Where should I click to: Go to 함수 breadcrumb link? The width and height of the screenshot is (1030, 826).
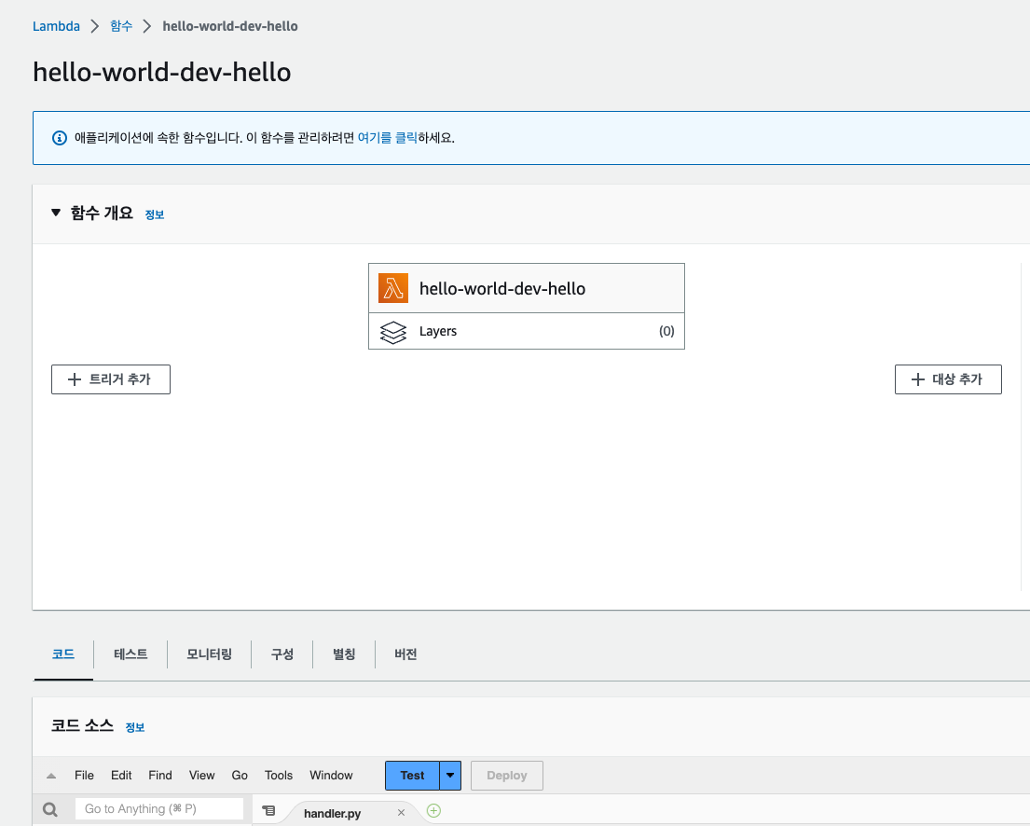click(121, 26)
